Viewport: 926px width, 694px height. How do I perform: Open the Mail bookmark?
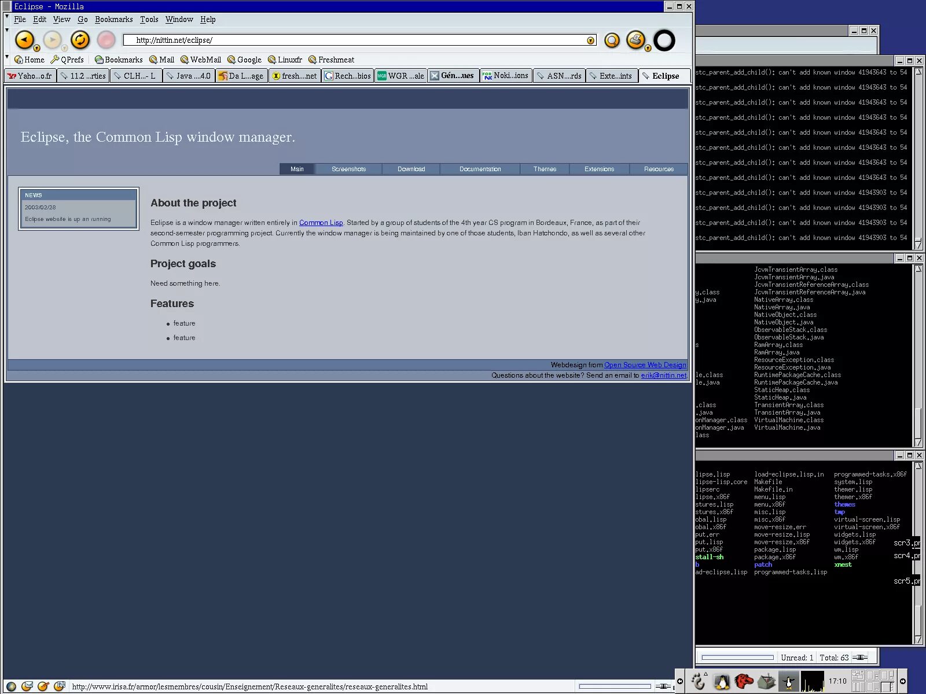[161, 60]
